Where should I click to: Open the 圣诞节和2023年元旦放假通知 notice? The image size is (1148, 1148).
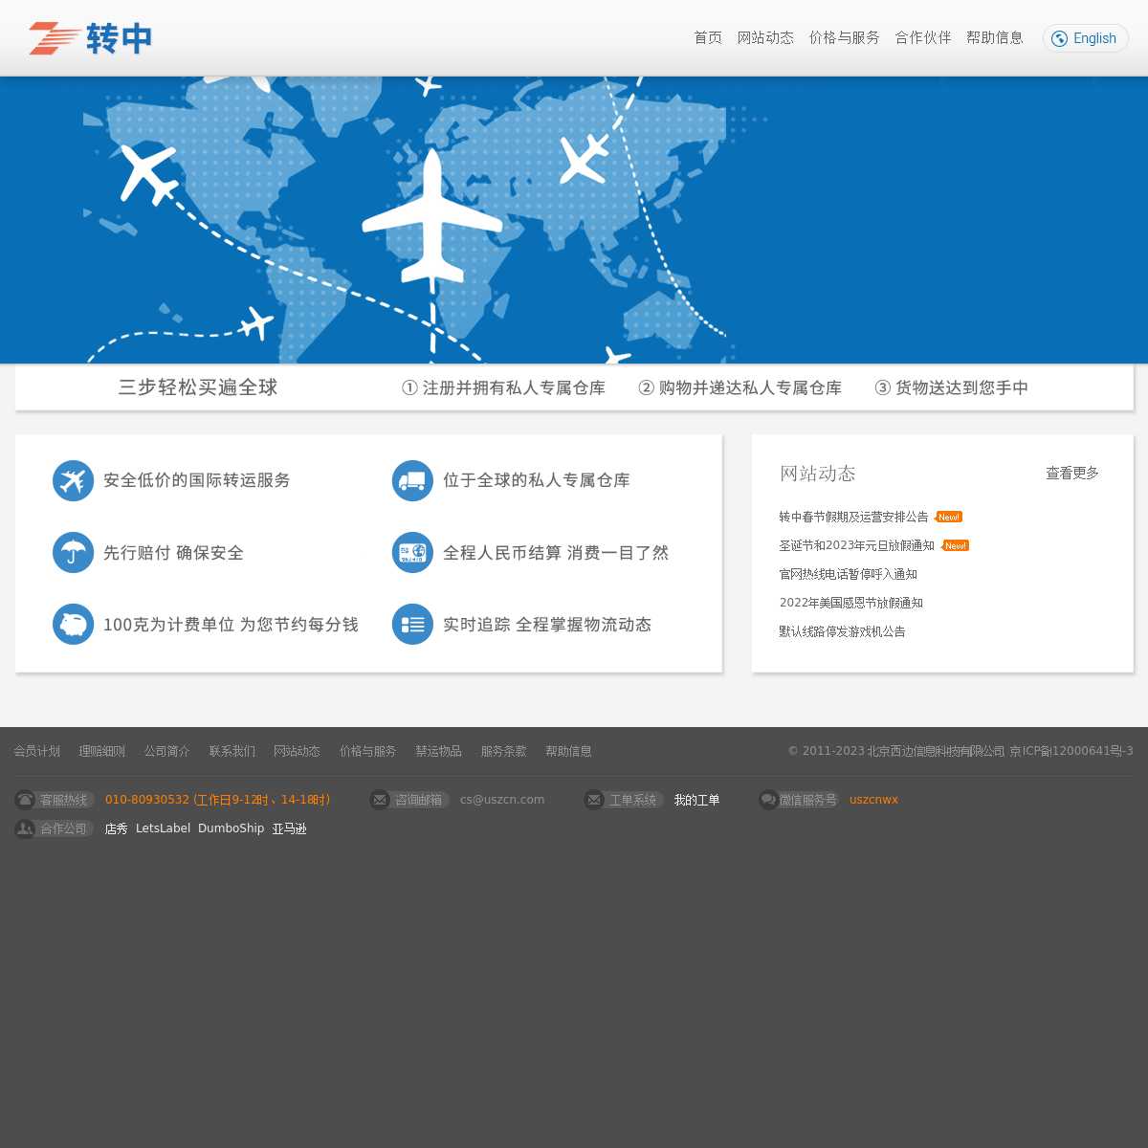click(856, 545)
